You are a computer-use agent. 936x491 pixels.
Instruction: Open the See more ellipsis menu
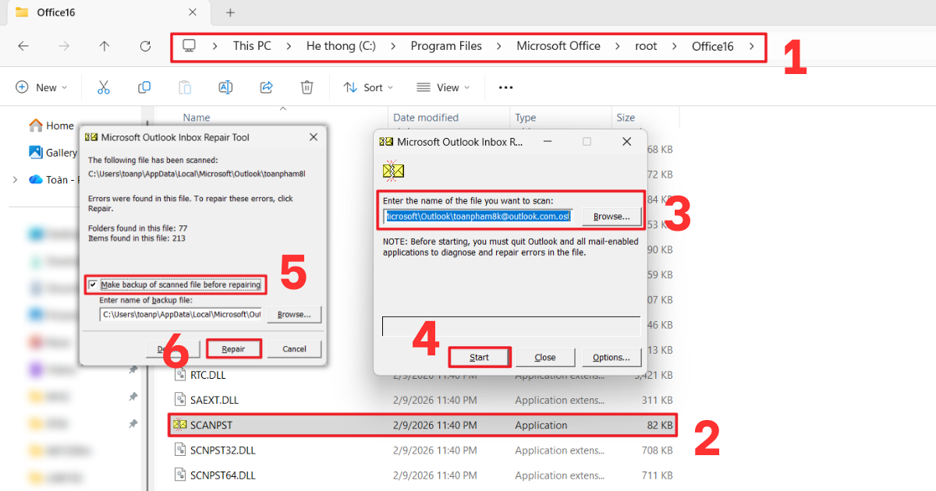pyautogui.click(x=505, y=87)
